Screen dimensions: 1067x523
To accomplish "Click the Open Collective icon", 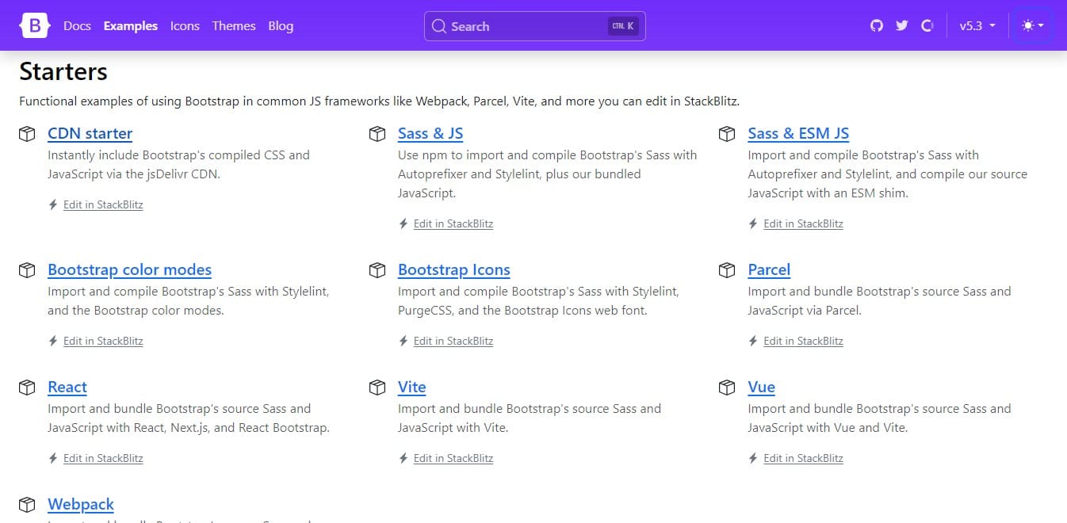I will (927, 25).
